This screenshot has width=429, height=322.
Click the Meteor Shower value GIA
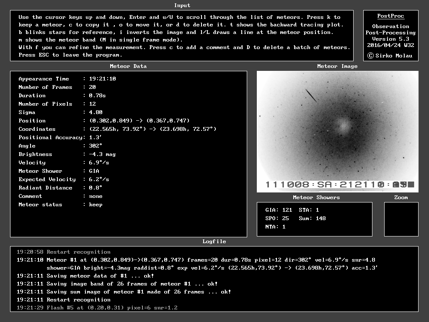[94, 171]
